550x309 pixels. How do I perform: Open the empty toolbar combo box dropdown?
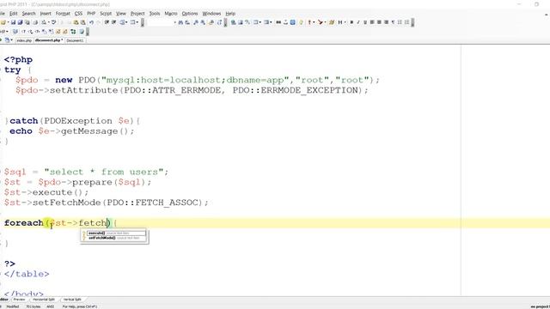point(174,22)
